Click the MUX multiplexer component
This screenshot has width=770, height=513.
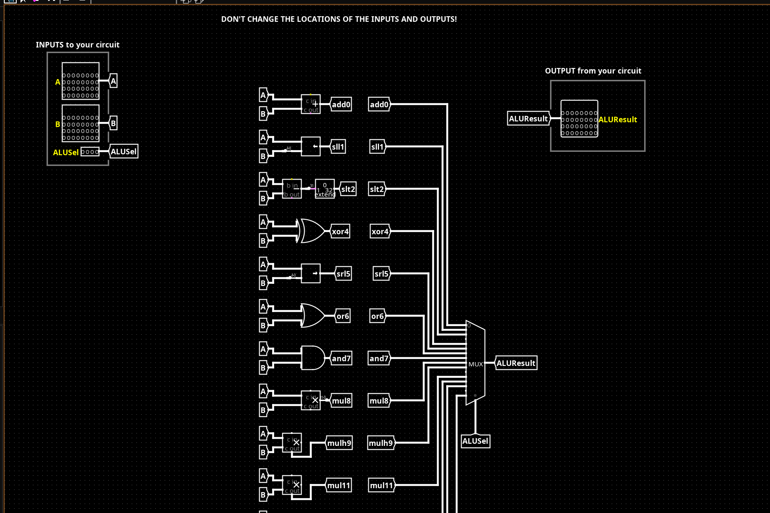click(x=475, y=363)
